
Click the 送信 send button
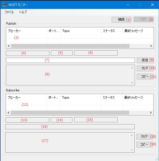click(x=145, y=60)
